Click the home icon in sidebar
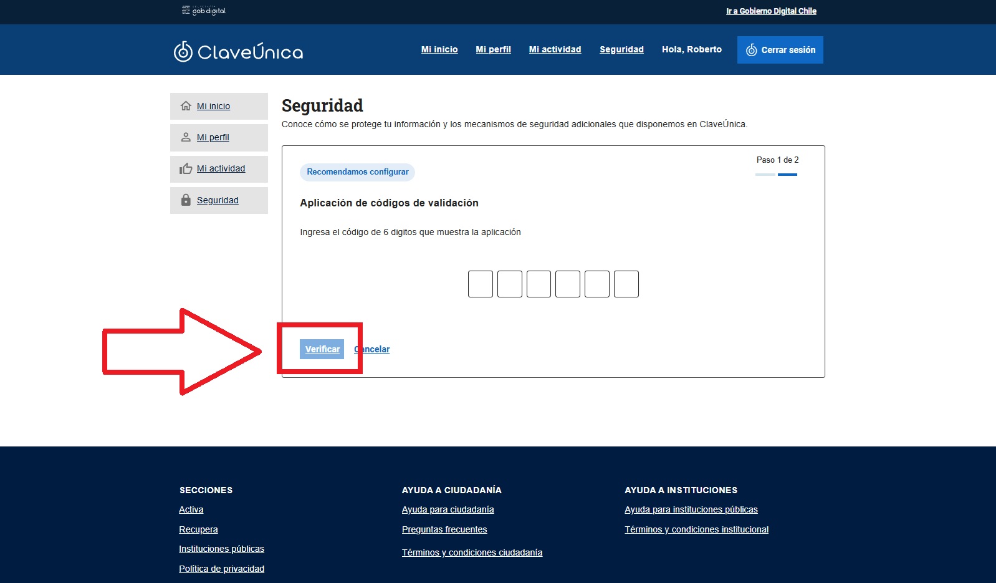 coord(186,106)
